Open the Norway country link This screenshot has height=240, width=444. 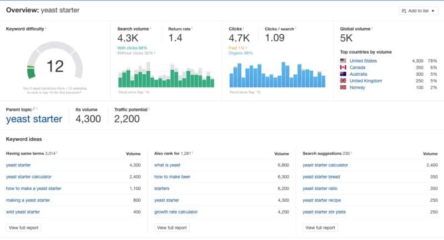pyautogui.click(x=357, y=87)
